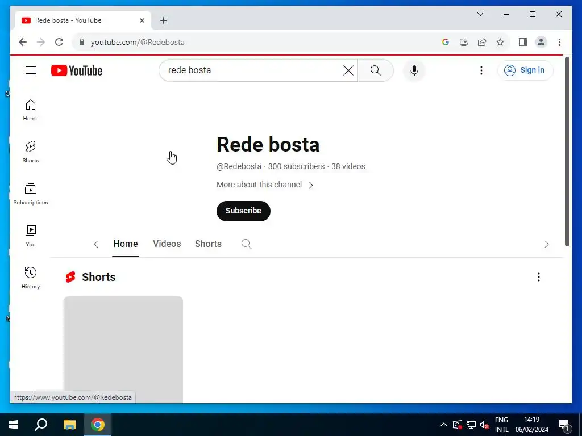Switch to the channel Shorts tab

pos(208,244)
